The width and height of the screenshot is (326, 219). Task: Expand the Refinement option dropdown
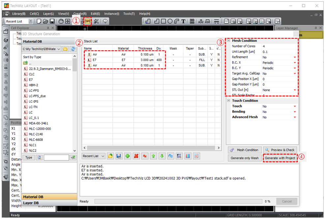click(x=295, y=57)
